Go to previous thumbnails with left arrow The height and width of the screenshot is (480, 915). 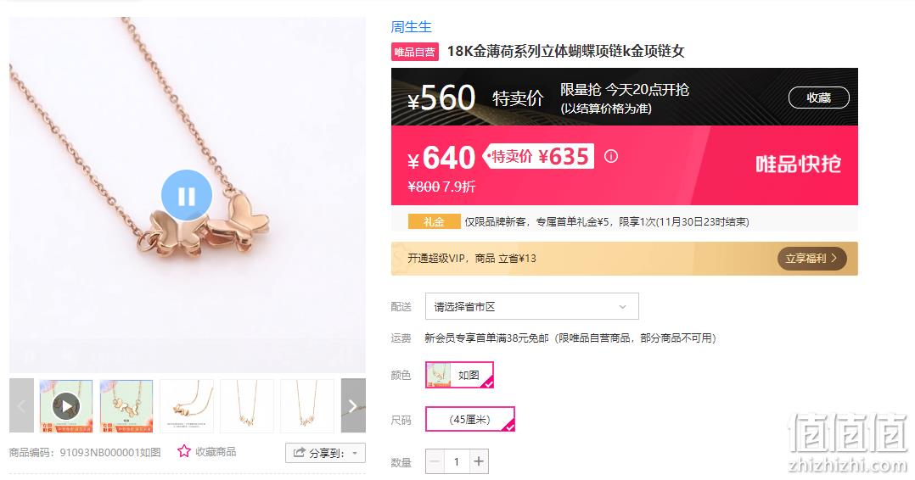click(21, 405)
